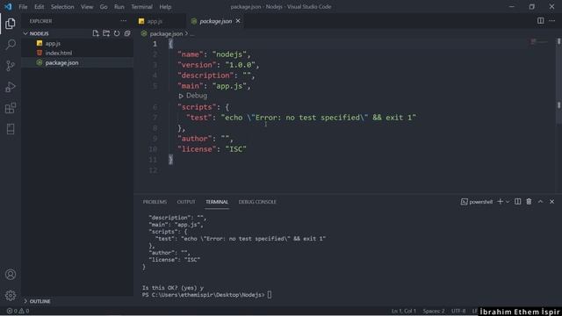562x316 pixels.
Task: Select the TERMINAL panel tab
Action: pos(217,202)
